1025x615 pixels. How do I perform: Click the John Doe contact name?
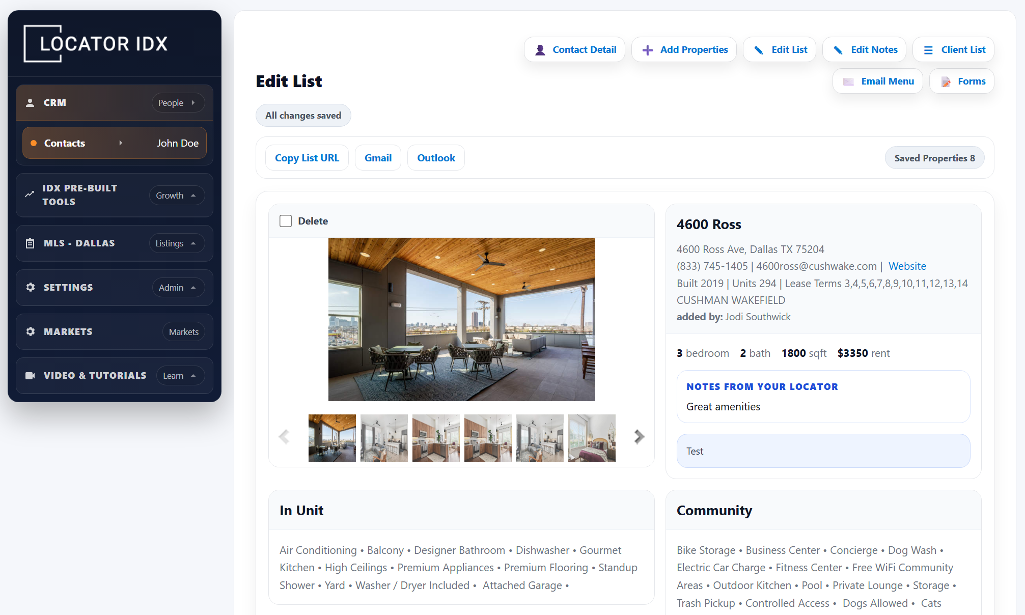(x=178, y=143)
